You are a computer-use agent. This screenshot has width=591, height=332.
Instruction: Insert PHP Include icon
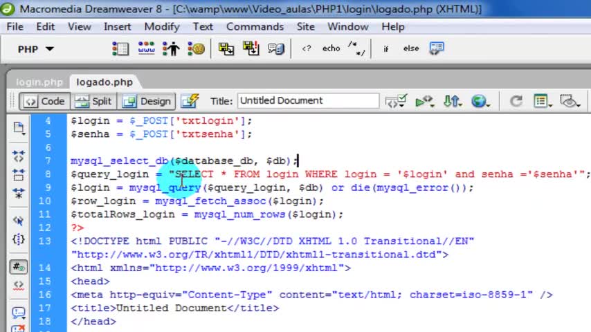[x=226, y=48]
